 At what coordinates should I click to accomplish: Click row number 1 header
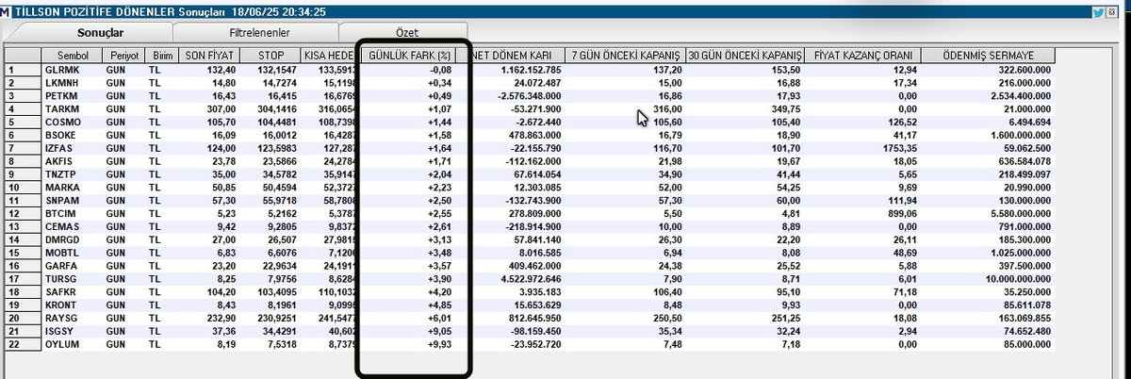(x=22, y=70)
